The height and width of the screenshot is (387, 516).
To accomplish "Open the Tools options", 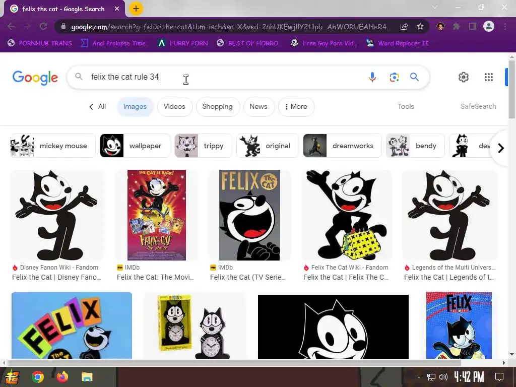I will (x=406, y=107).
